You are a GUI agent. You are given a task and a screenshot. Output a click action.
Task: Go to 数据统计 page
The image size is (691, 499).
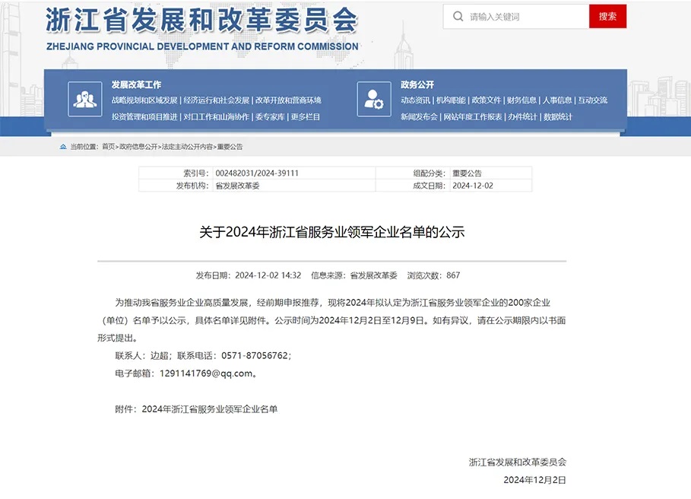click(x=558, y=117)
